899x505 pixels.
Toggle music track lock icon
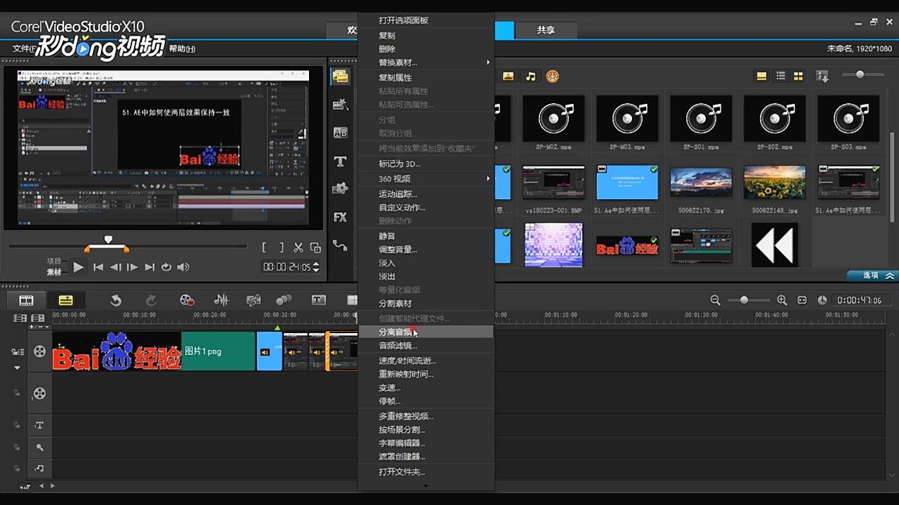(x=16, y=468)
